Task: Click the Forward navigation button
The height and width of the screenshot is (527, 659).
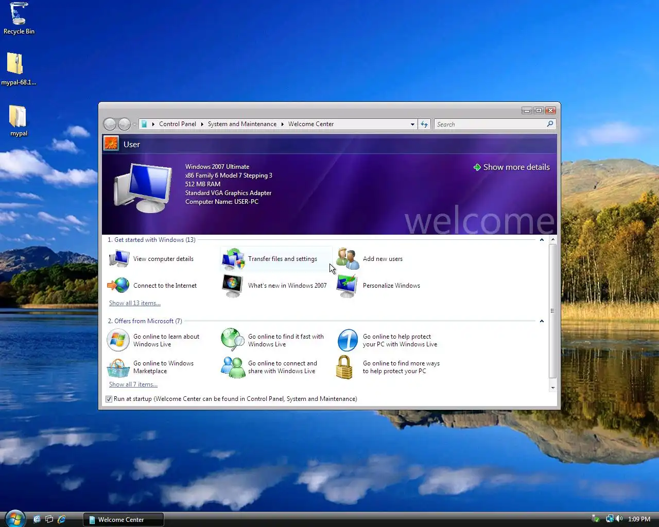Action: pyautogui.click(x=124, y=124)
